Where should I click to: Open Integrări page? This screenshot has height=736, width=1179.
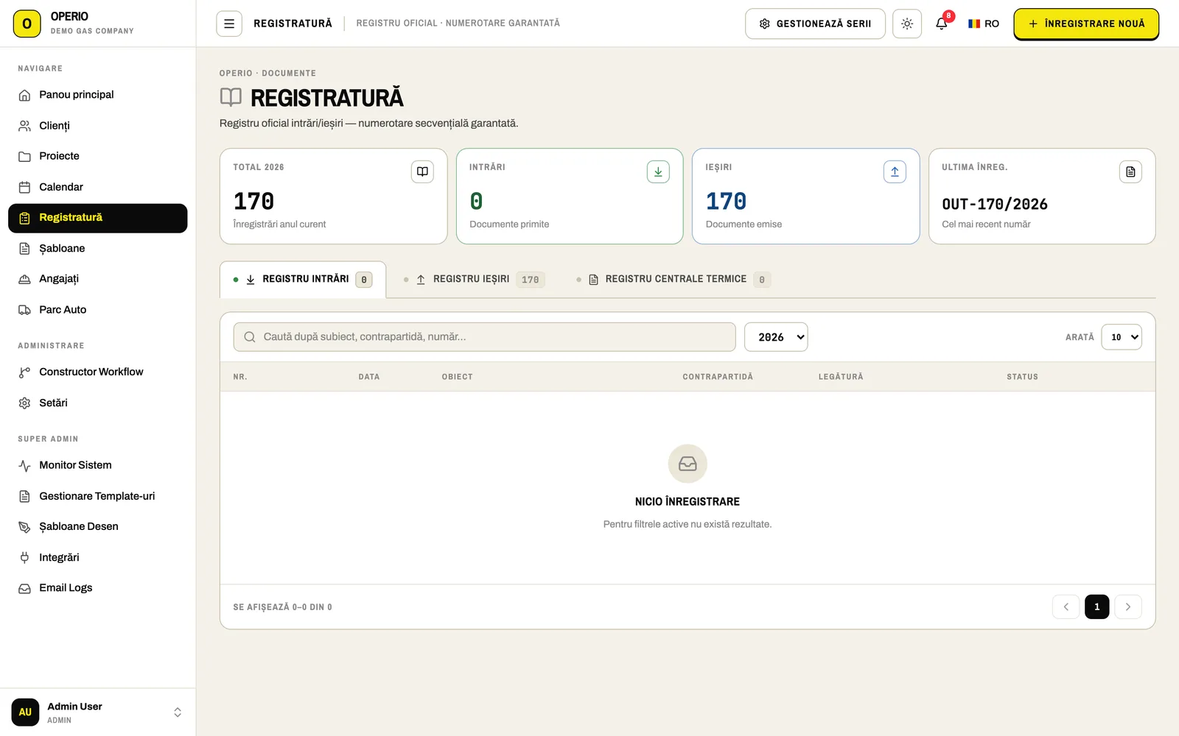pyautogui.click(x=97, y=558)
